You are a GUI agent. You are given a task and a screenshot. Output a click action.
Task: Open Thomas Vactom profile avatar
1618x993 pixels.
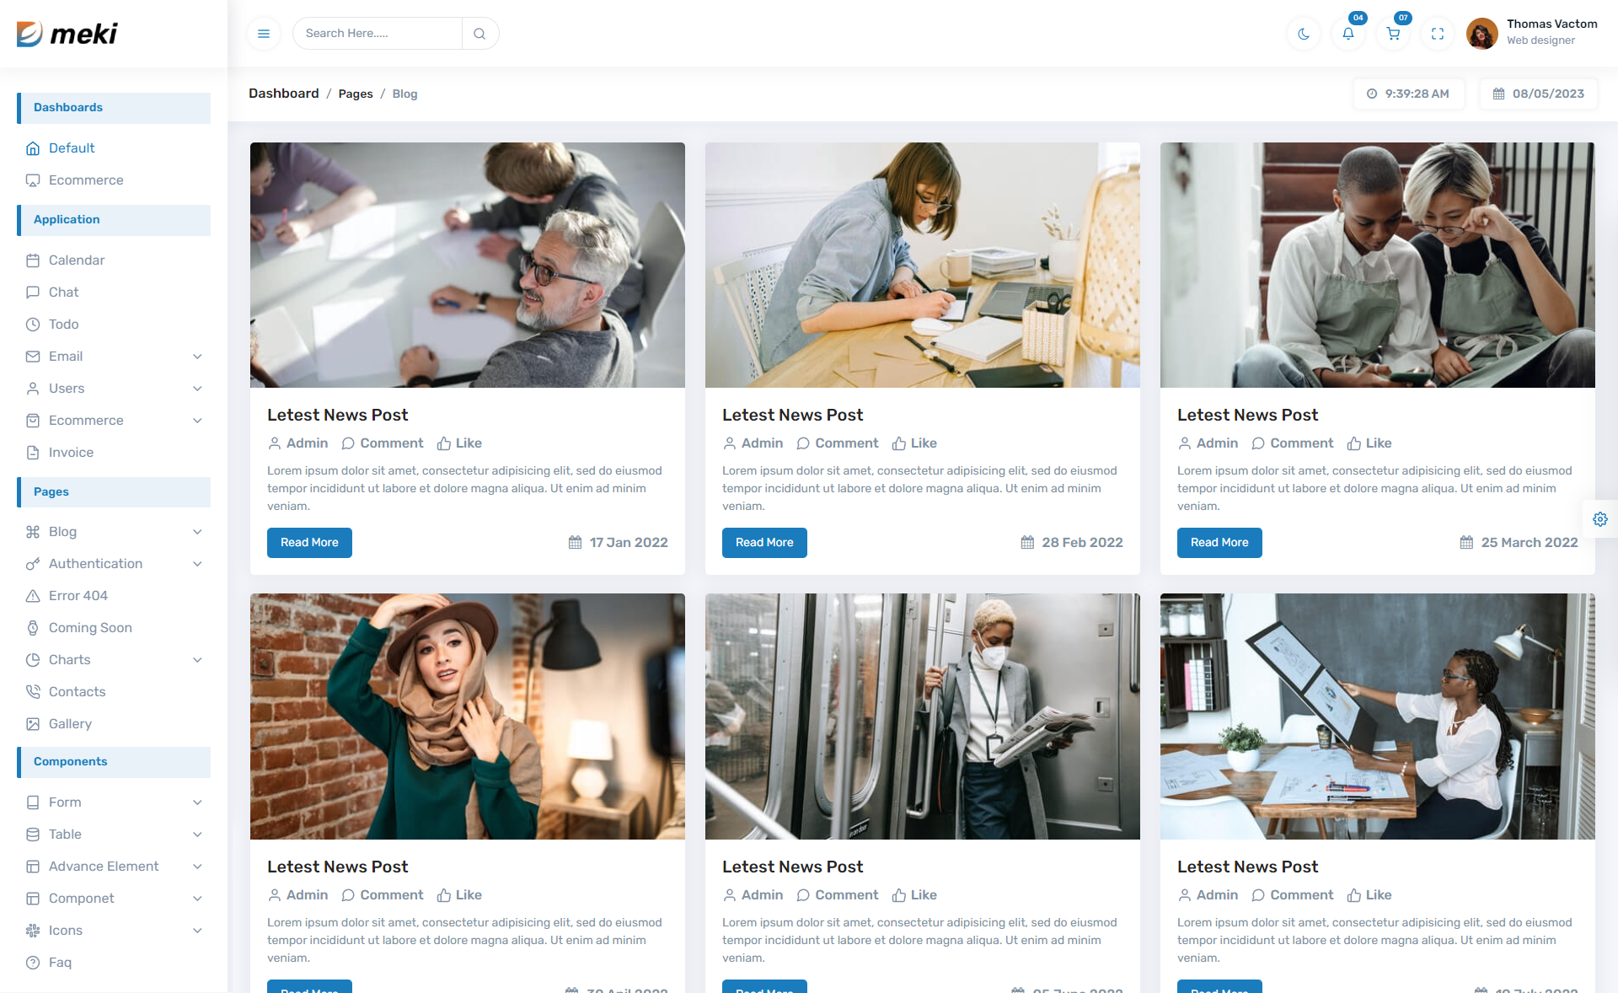click(1481, 34)
